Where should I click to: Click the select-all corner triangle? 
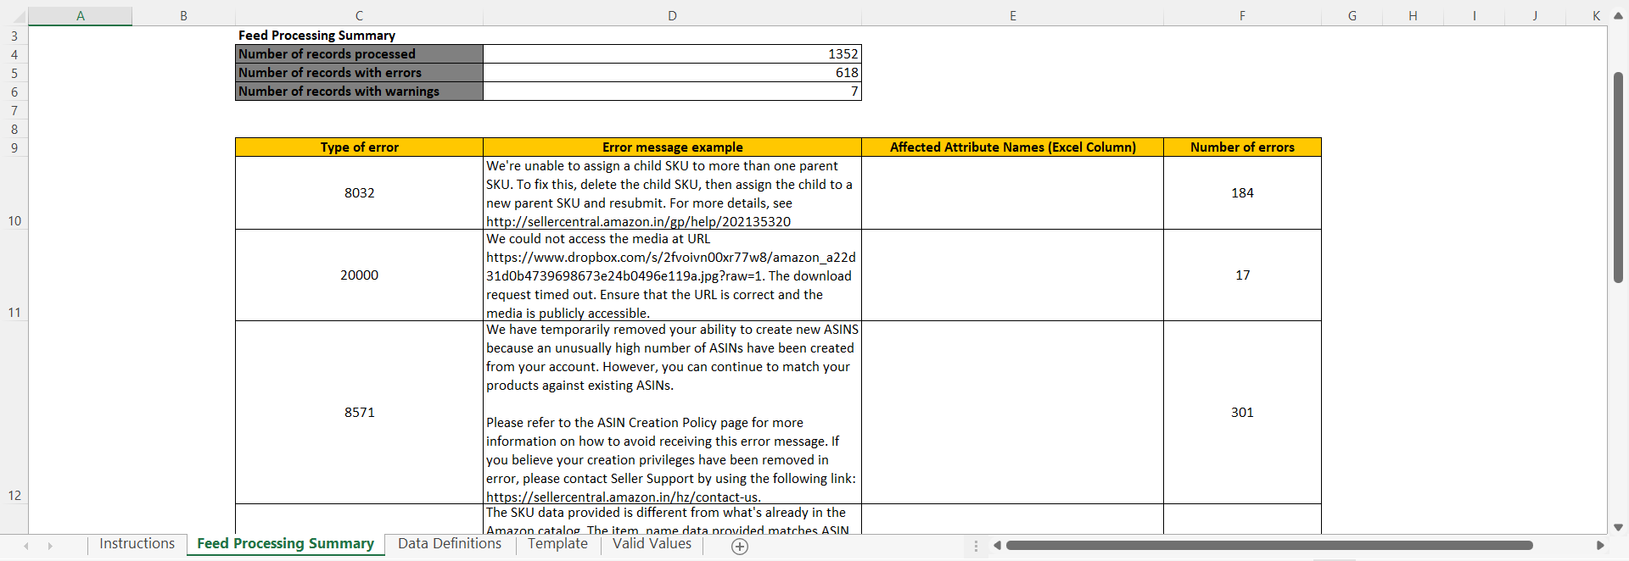tap(19, 16)
